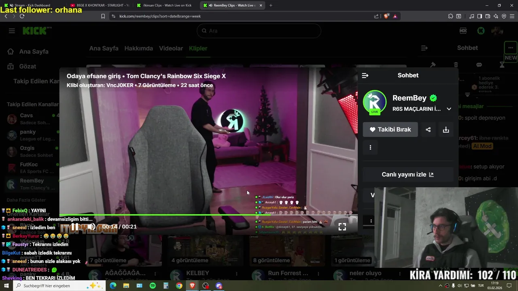518x291 pixels.
Task: Open the music note playlist icon
Action: click(471, 16)
